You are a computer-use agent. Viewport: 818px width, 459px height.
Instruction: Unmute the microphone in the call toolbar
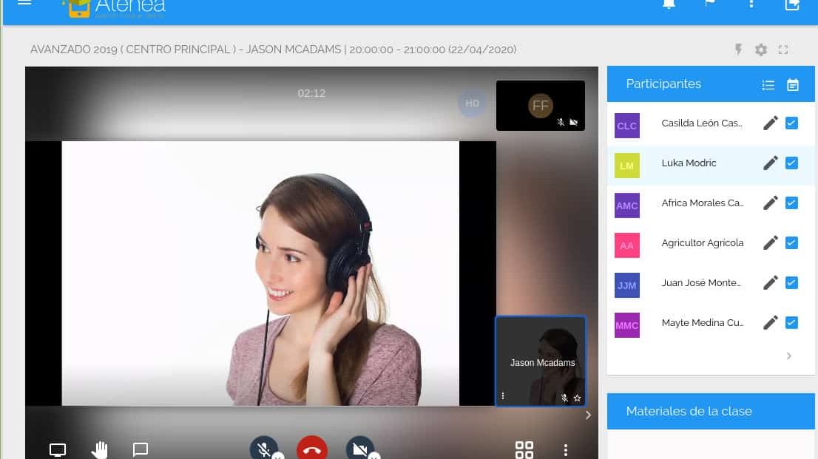[x=263, y=449]
